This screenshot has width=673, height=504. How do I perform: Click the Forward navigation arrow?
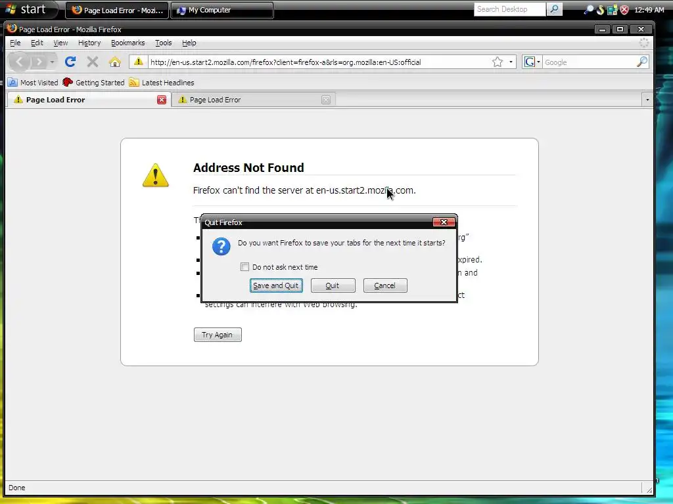click(x=39, y=62)
